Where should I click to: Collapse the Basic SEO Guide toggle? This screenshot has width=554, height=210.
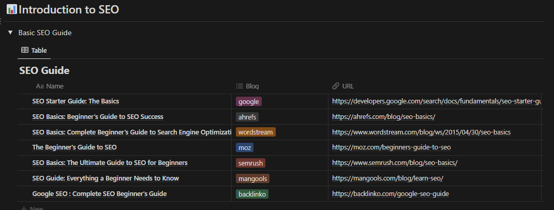click(10, 33)
